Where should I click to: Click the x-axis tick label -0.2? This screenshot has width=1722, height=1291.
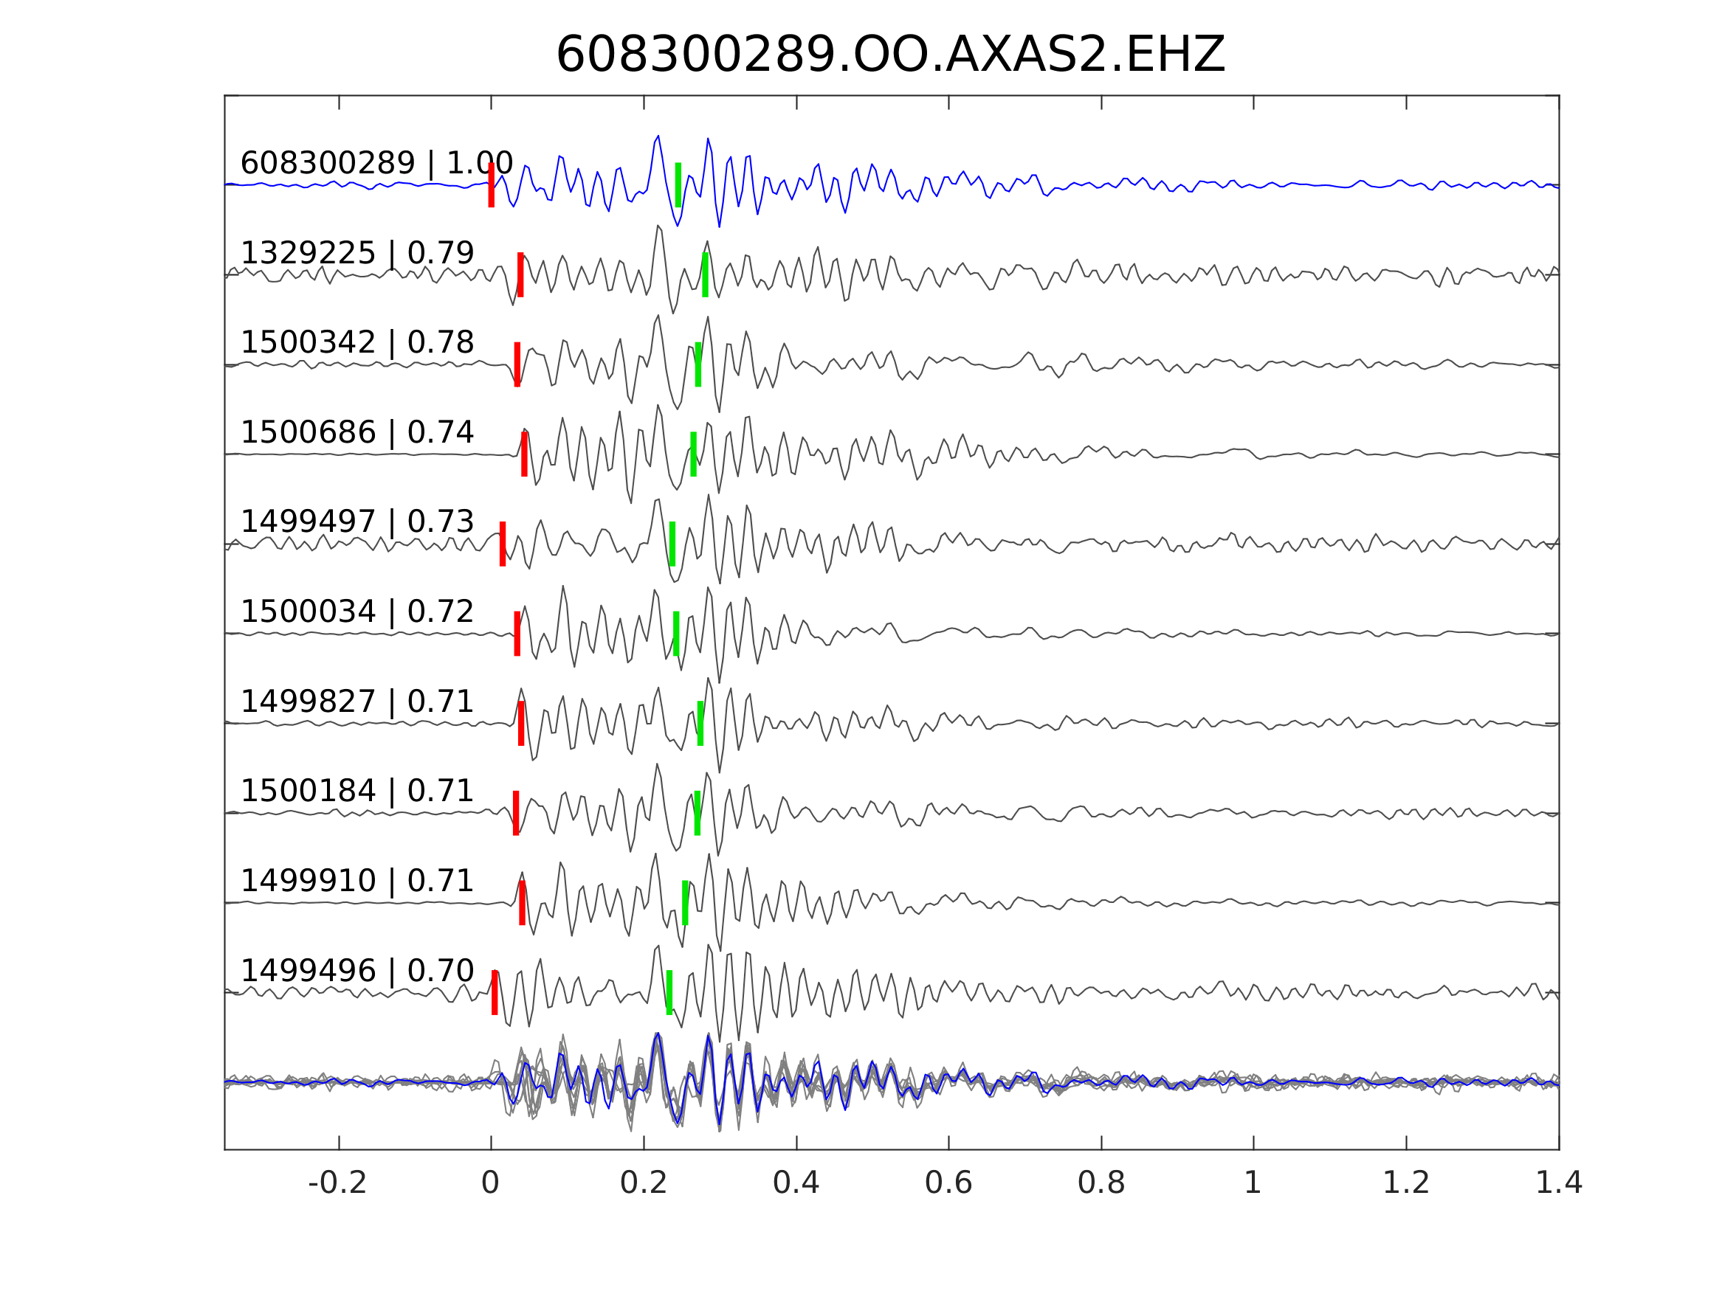pyautogui.click(x=338, y=1183)
